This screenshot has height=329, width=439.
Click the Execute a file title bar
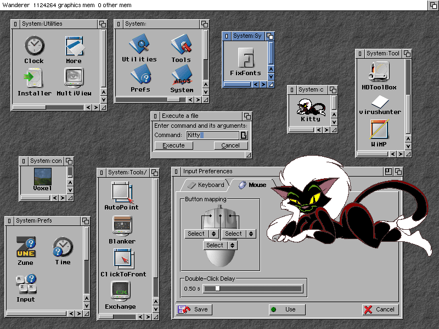pyautogui.click(x=201, y=116)
